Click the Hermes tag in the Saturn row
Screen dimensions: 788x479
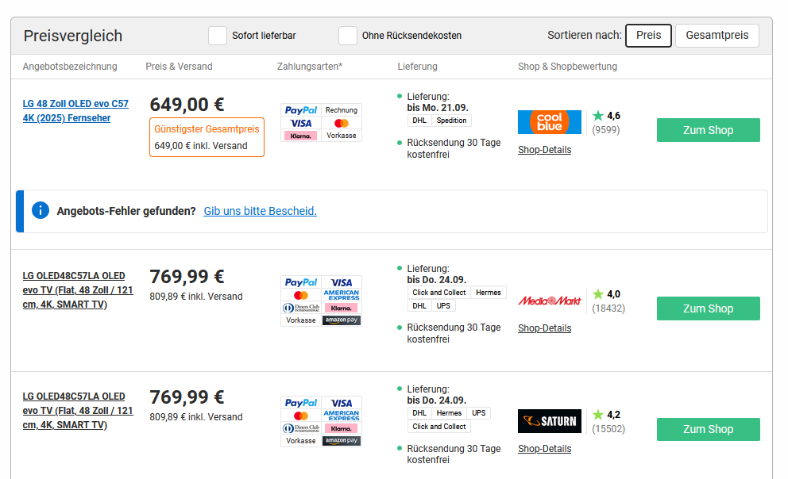pyautogui.click(x=449, y=413)
